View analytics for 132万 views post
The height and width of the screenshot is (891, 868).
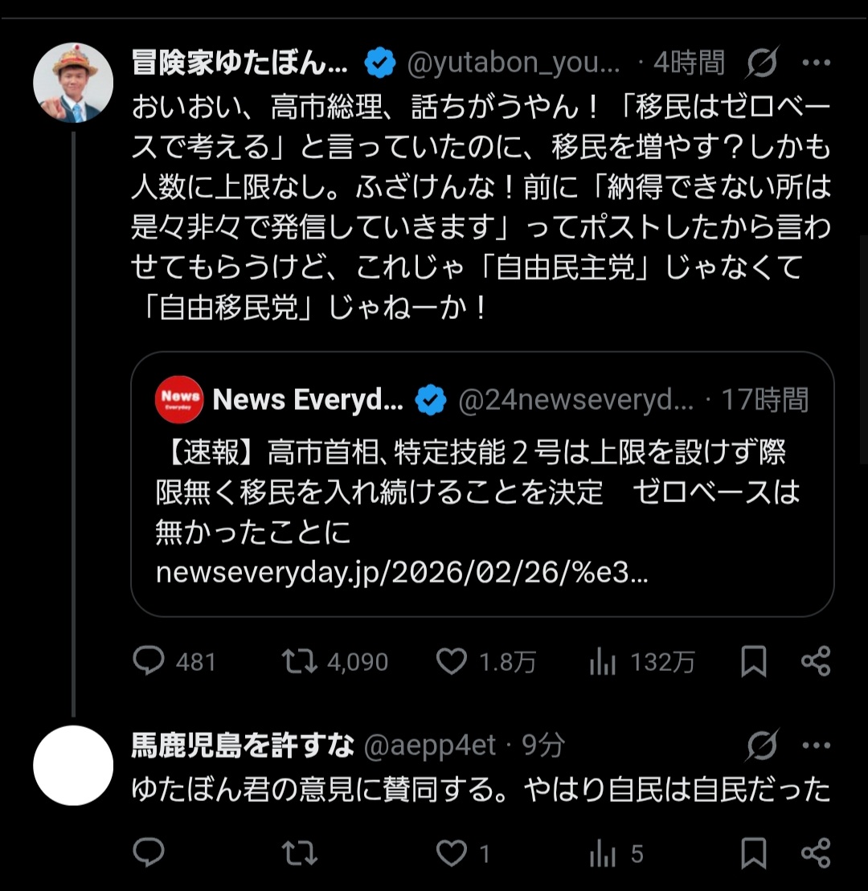pyautogui.click(x=603, y=661)
